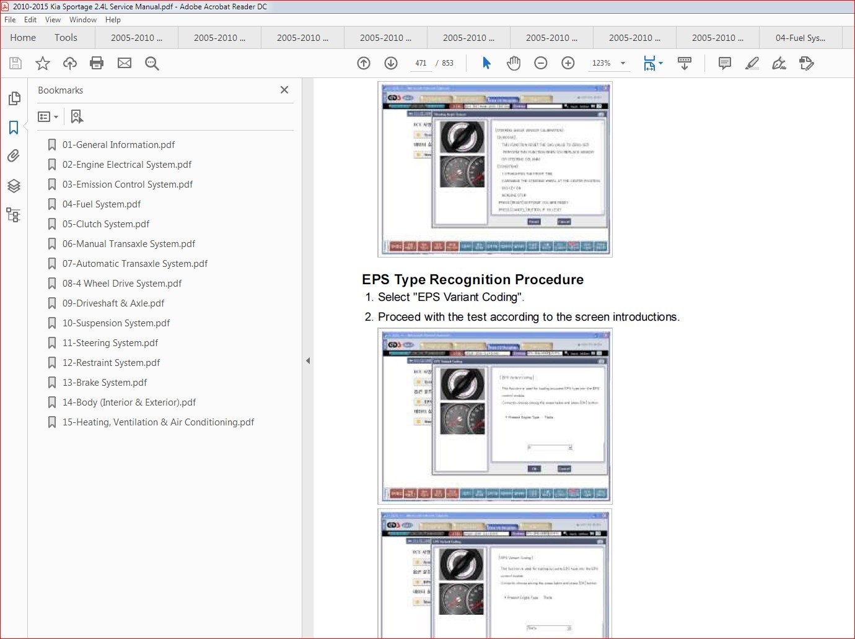The width and height of the screenshot is (855, 639).
Task: Zoom in with the plus icon
Action: (x=568, y=63)
